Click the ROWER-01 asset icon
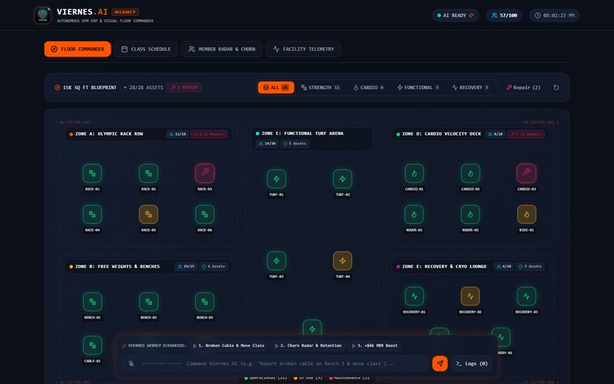This screenshot has width=614, height=384. 414,214
